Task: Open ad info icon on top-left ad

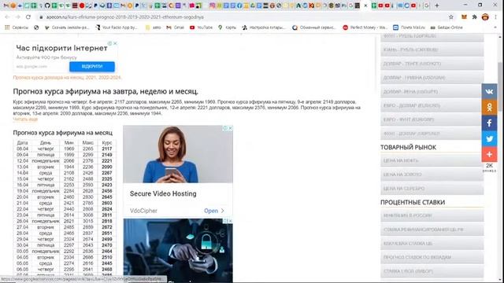Action: pos(110,43)
